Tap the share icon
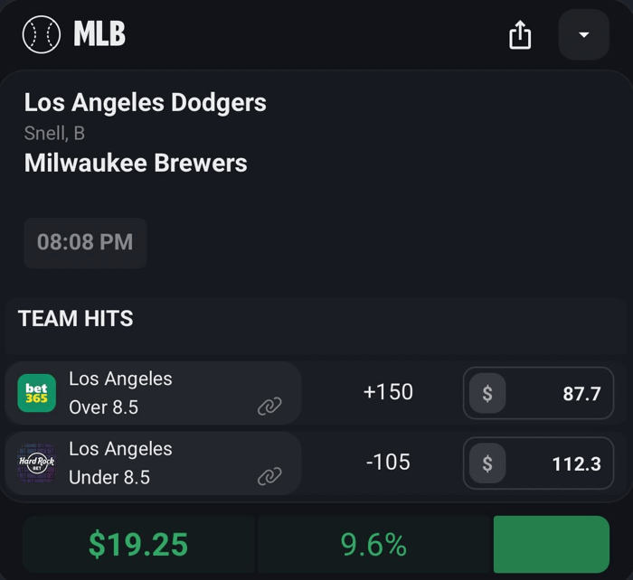 520,35
